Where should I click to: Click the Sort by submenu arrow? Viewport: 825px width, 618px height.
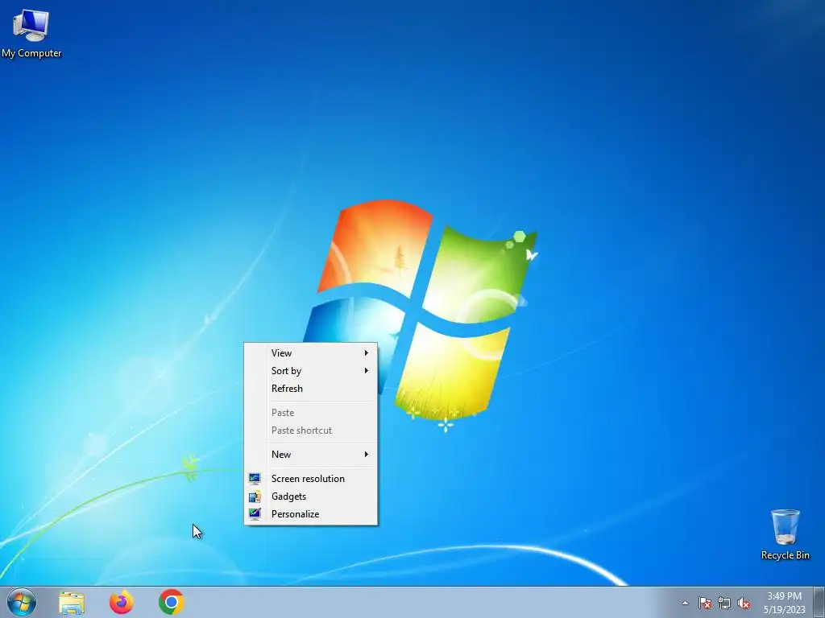pos(367,371)
